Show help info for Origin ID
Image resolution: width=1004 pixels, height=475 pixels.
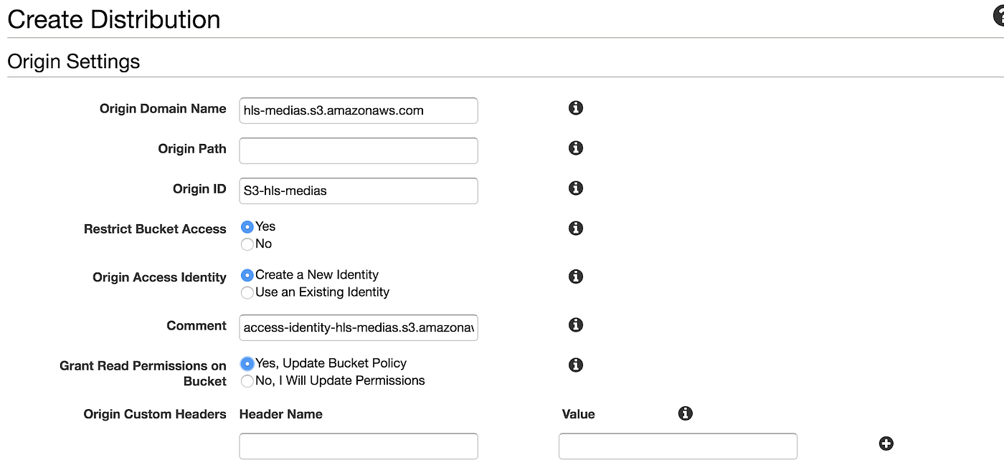575,188
